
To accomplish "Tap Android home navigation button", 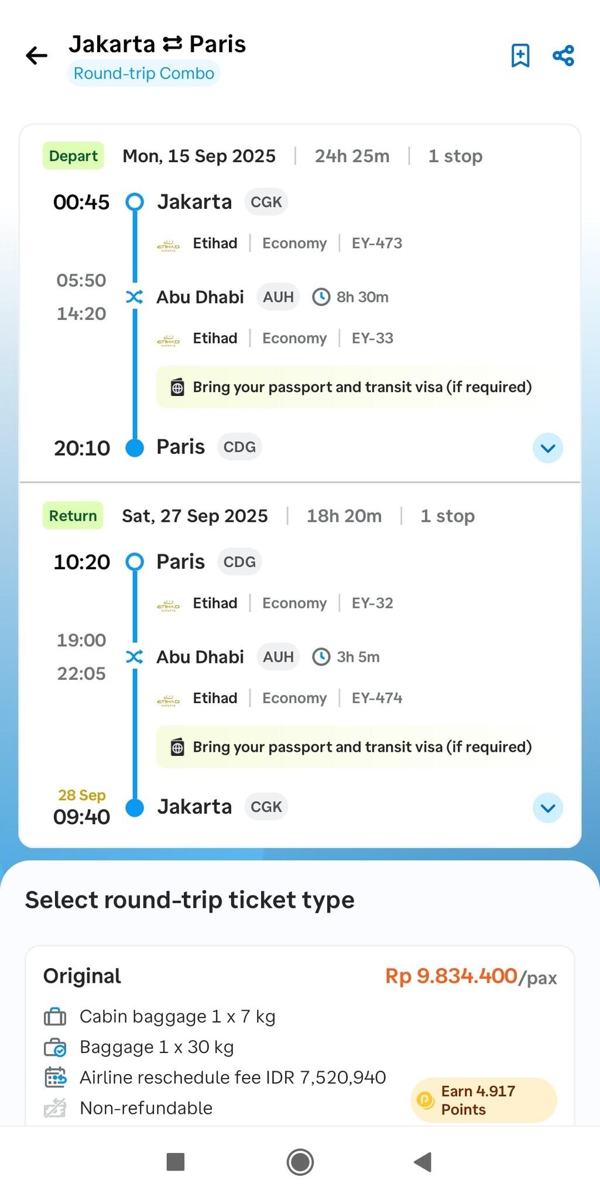I will pyautogui.click(x=300, y=1162).
